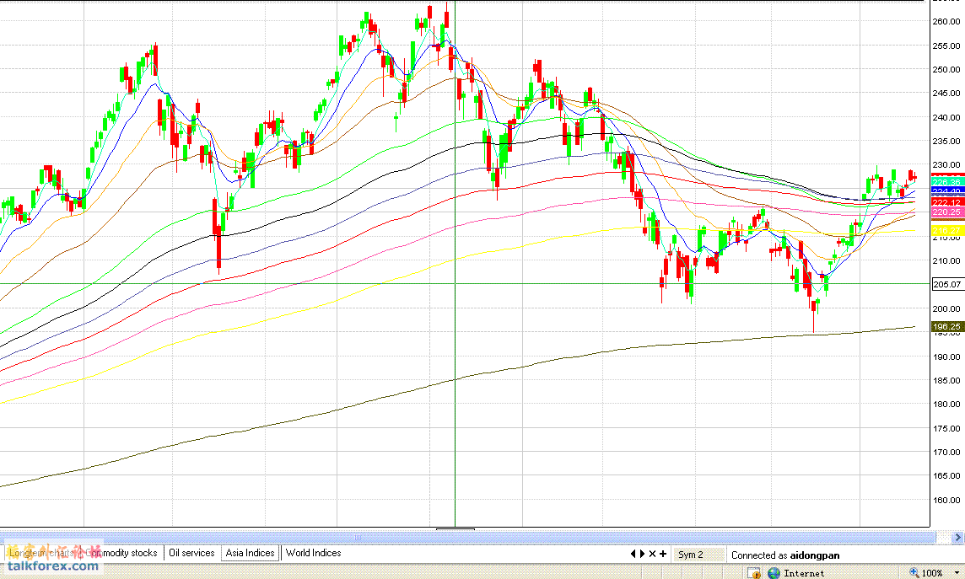Click the Internet zone globe icon
The height and width of the screenshot is (579, 965).
(774, 573)
